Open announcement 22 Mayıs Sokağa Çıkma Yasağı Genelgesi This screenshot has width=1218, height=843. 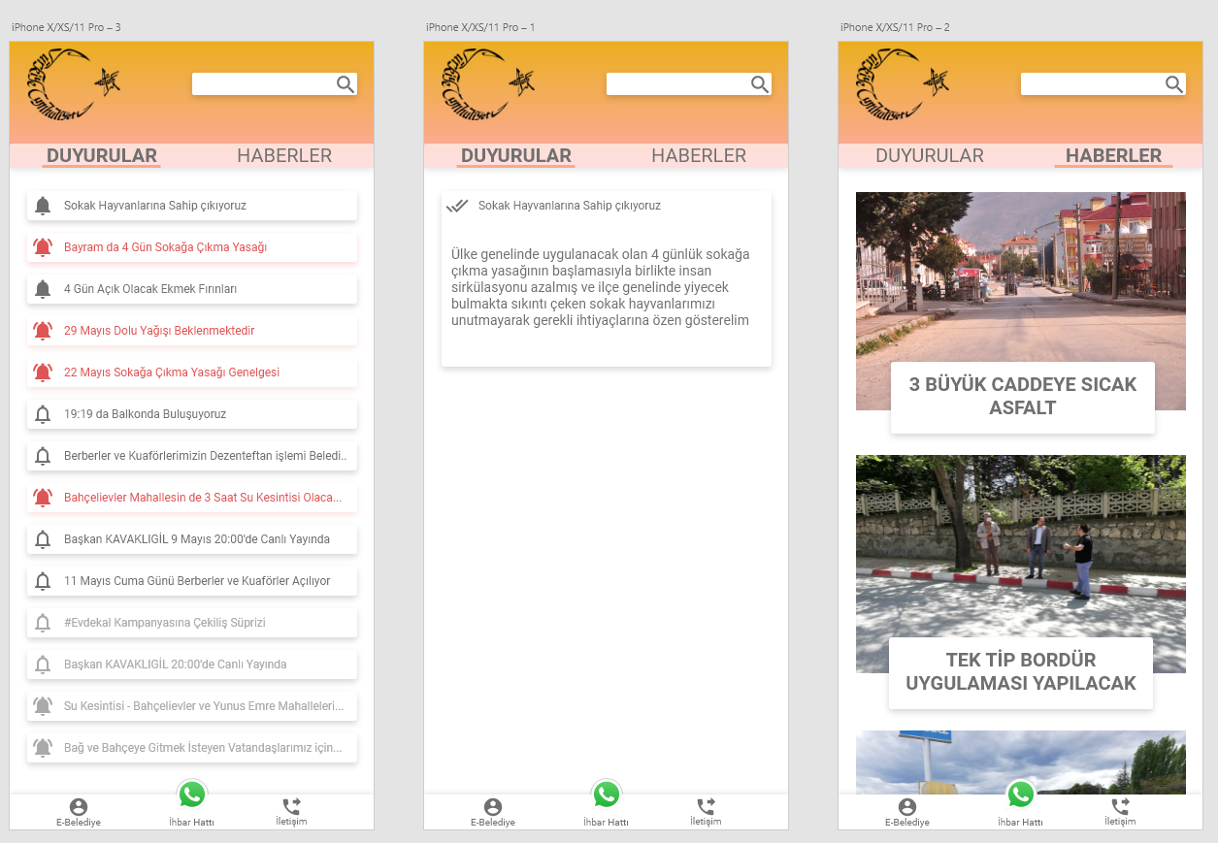[x=192, y=373]
